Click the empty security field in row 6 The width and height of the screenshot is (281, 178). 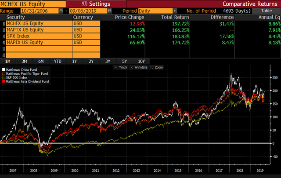tap(39, 55)
